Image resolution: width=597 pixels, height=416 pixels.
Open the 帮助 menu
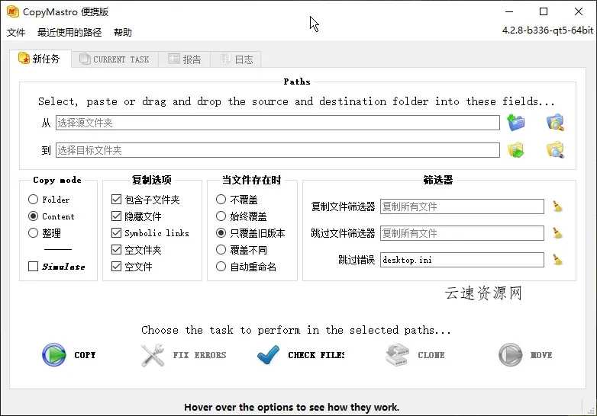click(123, 32)
